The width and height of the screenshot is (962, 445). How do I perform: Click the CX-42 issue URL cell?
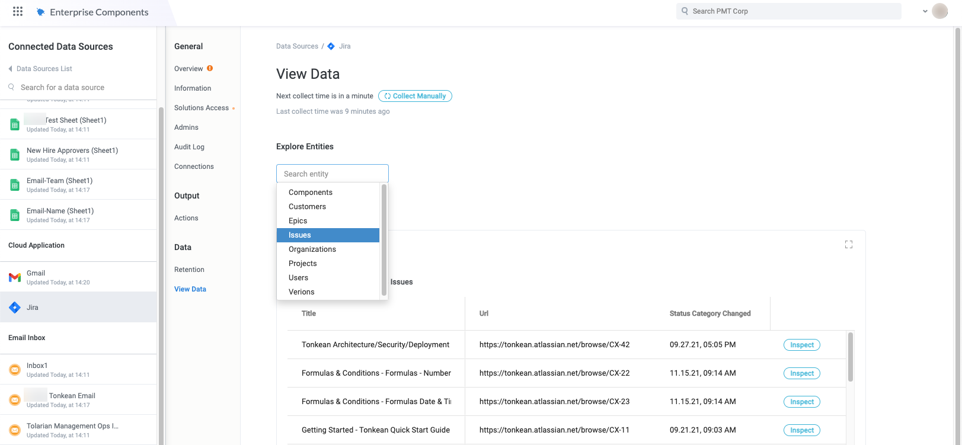coord(555,345)
